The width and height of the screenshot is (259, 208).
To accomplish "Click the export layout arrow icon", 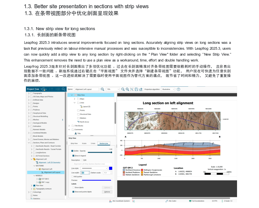I will coord(141,89).
